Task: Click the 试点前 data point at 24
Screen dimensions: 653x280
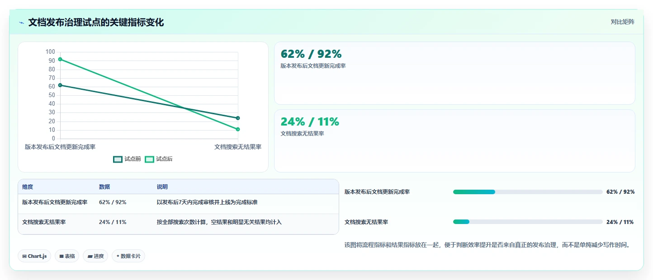Action: pos(238,118)
